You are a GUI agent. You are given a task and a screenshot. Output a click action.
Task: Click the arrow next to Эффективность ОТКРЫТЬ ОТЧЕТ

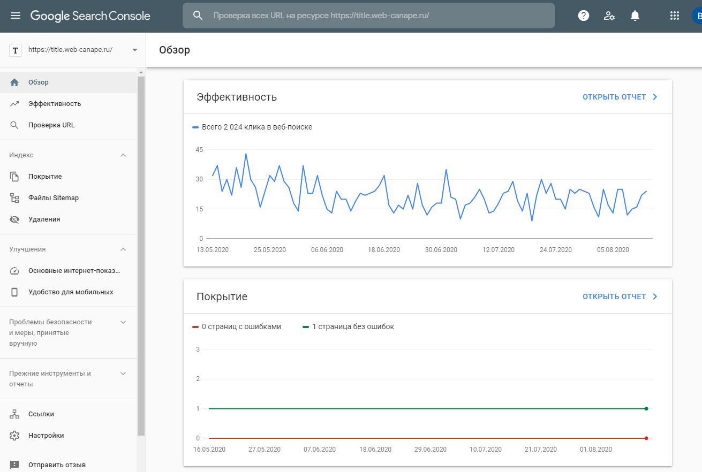click(655, 97)
